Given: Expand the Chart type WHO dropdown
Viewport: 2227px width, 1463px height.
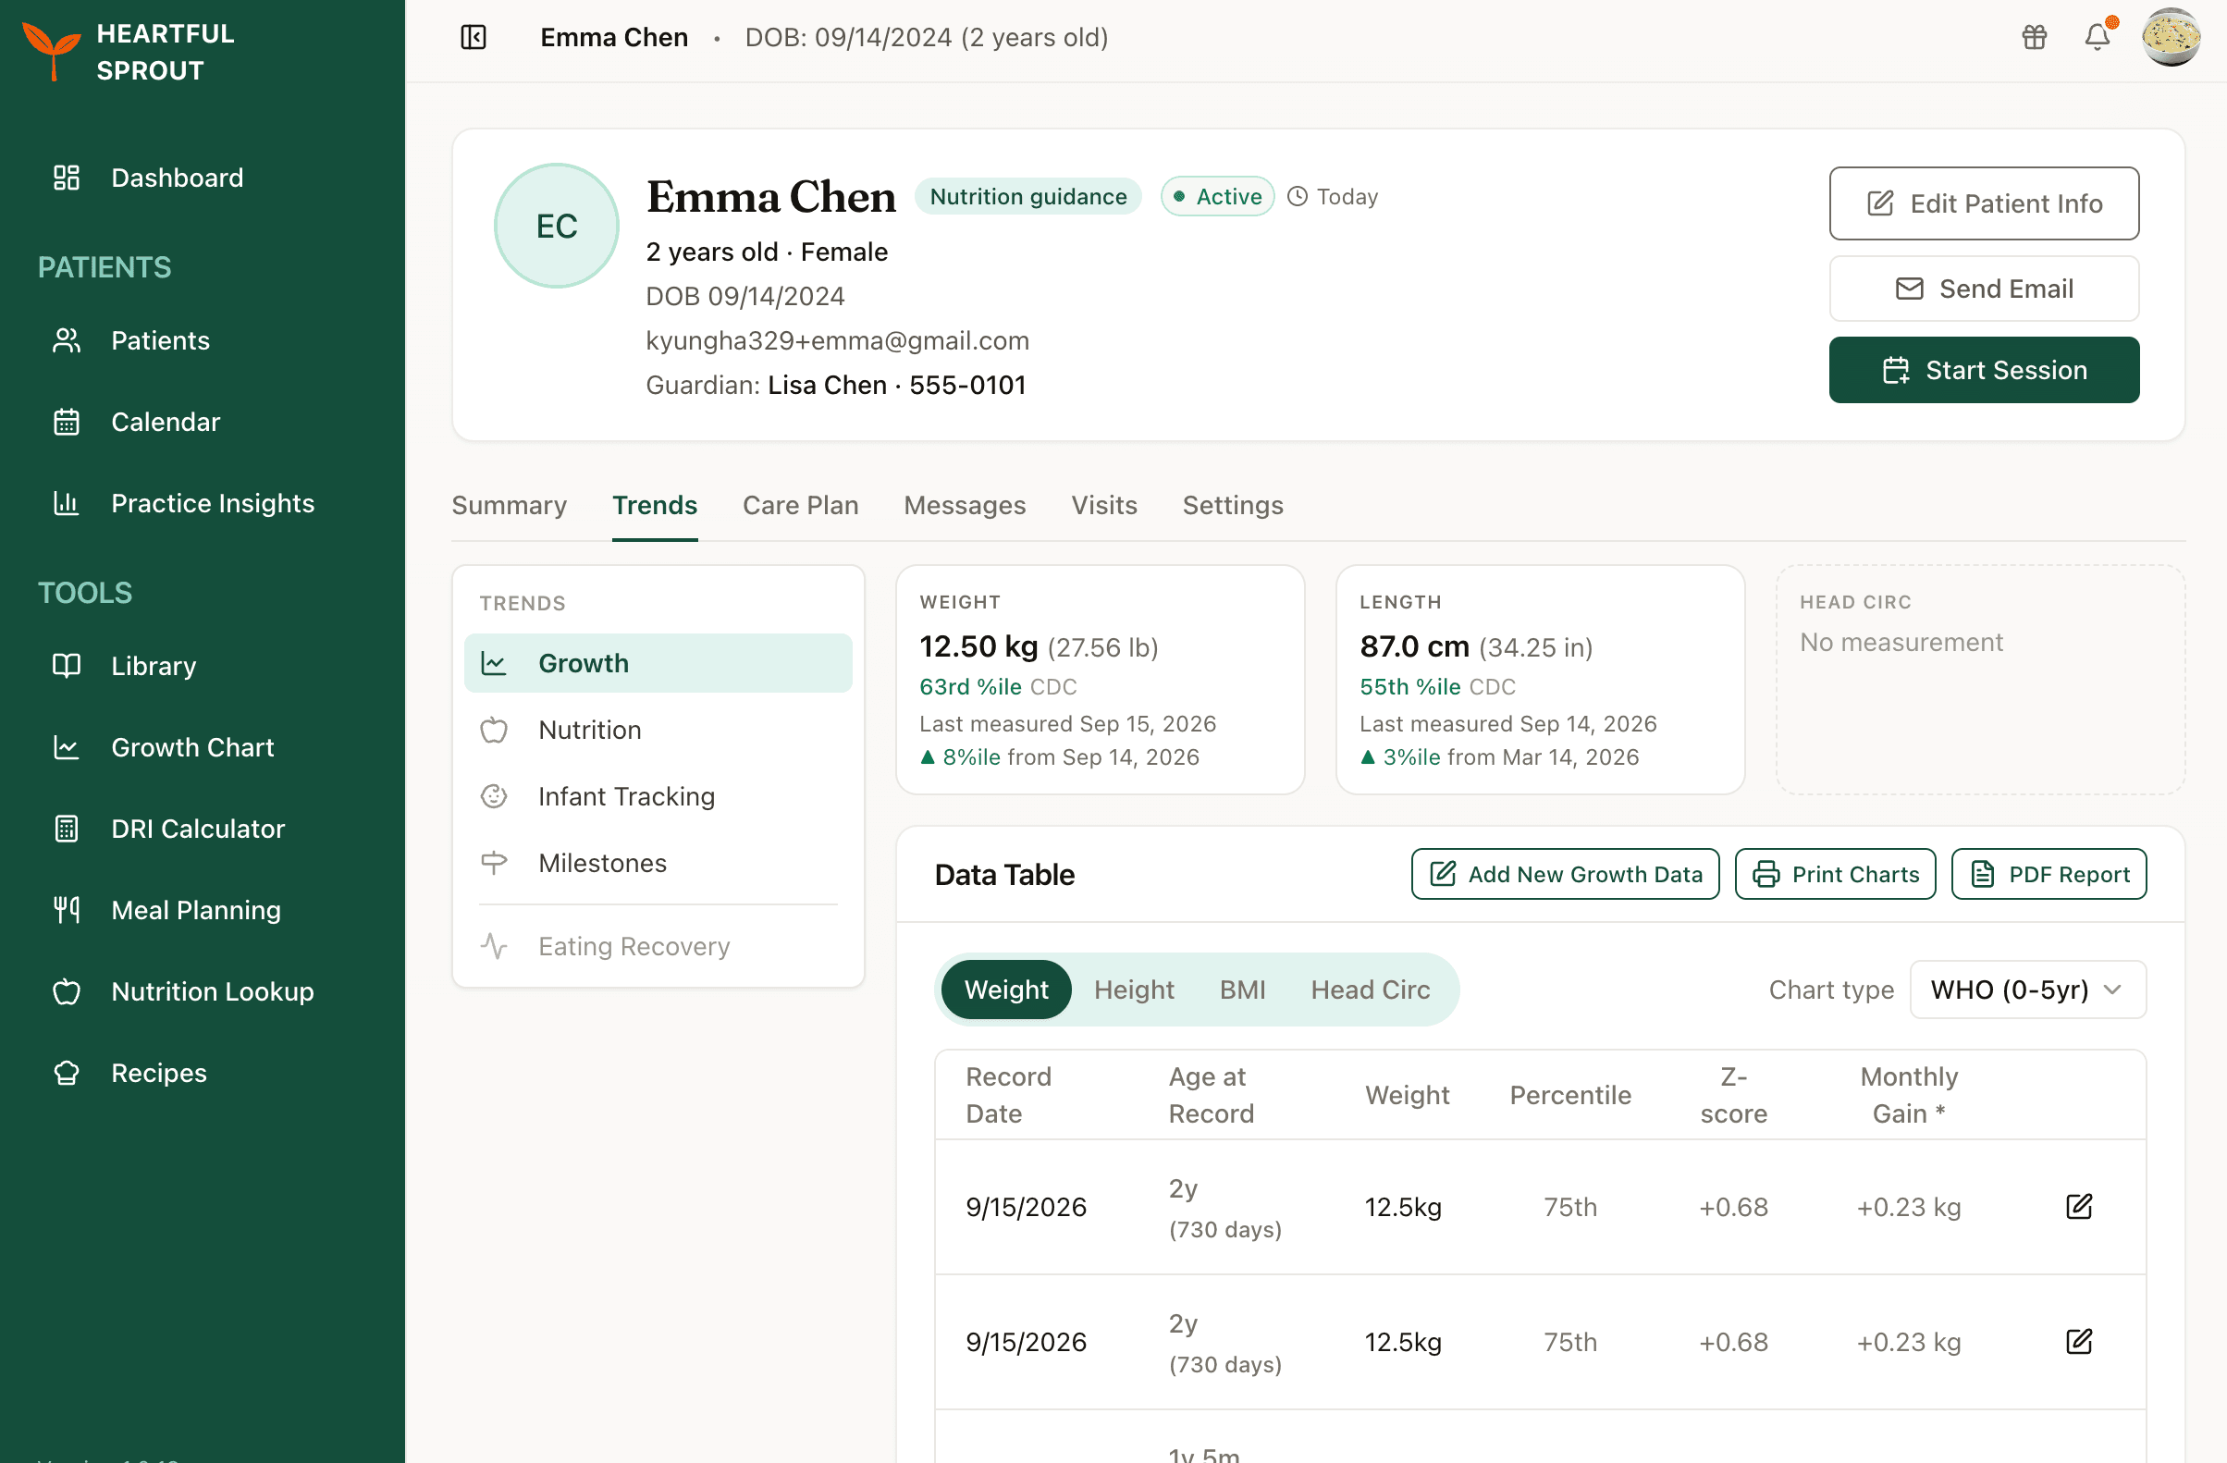Looking at the screenshot, I should tap(2027, 990).
